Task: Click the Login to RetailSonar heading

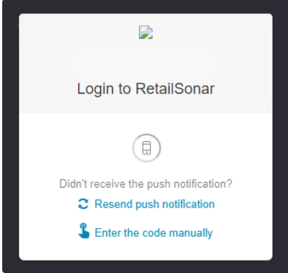Action: pyautogui.click(x=146, y=89)
